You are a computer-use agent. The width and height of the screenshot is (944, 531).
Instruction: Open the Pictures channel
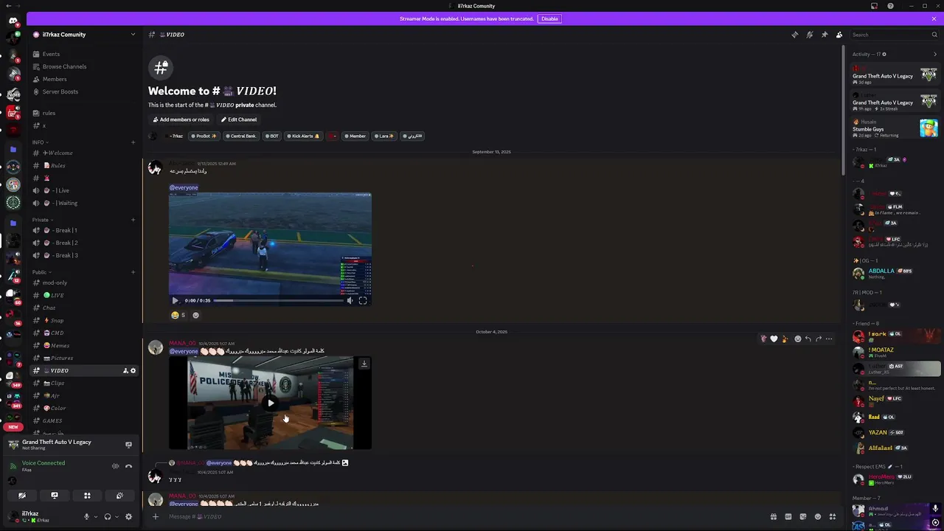[x=83, y=358]
